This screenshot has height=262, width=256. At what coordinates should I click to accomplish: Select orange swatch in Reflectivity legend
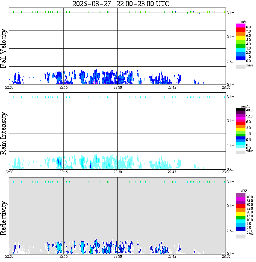(x=241, y=210)
